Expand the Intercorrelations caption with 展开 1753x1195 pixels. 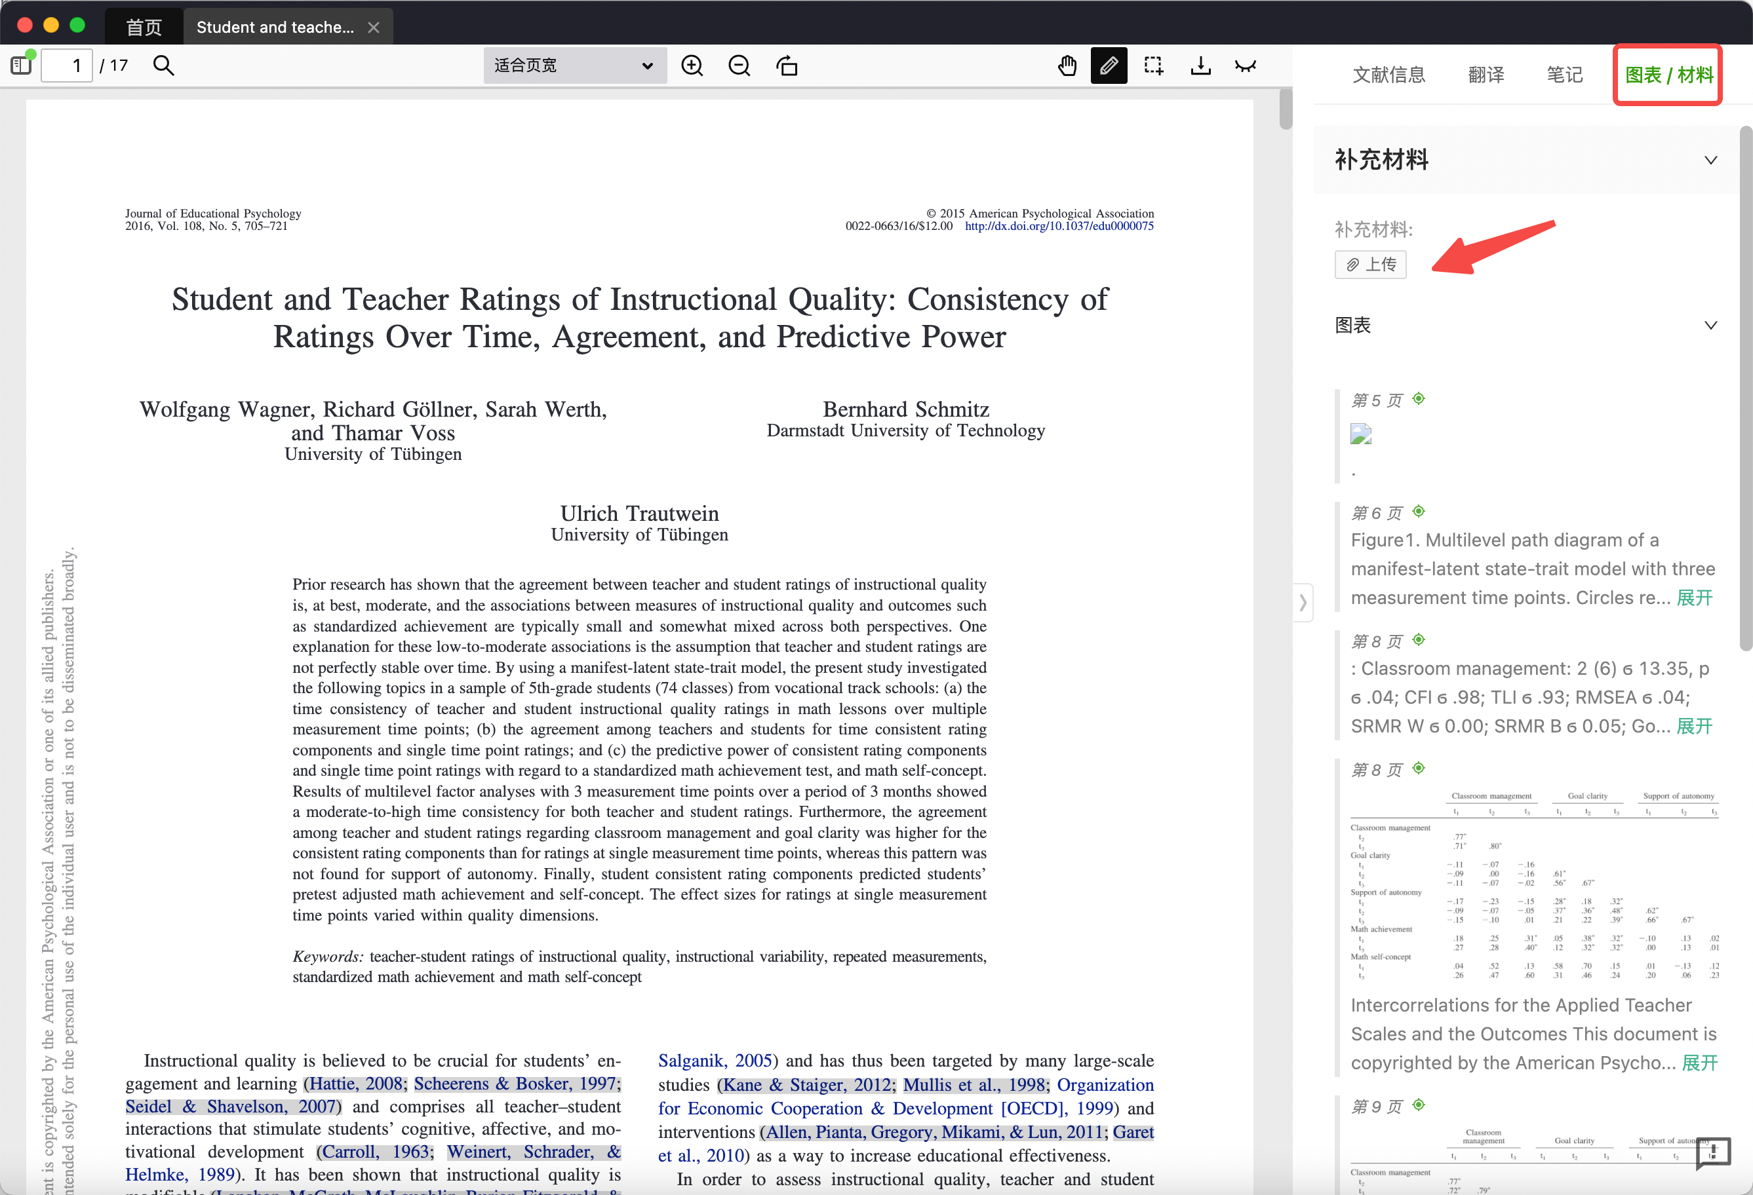1699,1063
